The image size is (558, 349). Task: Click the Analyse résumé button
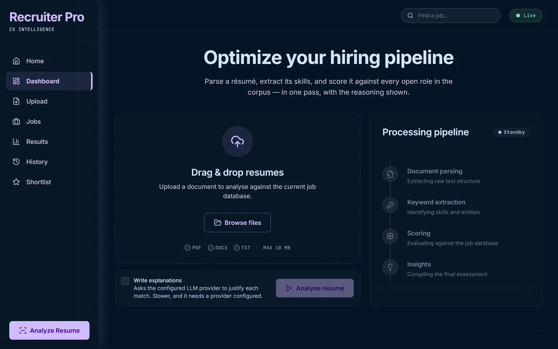(315, 288)
